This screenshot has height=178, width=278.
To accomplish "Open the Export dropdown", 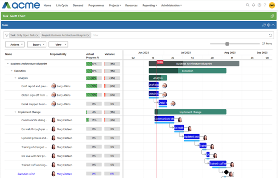I will pyautogui.click(x=36, y=44).
